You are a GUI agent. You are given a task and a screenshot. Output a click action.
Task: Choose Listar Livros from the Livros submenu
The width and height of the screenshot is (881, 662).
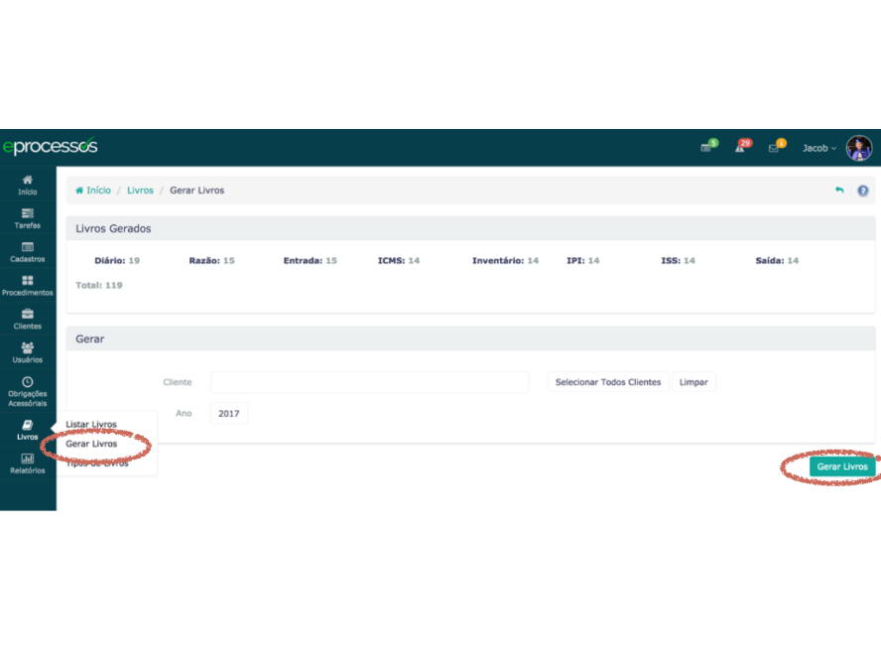(x=91, y=425)
